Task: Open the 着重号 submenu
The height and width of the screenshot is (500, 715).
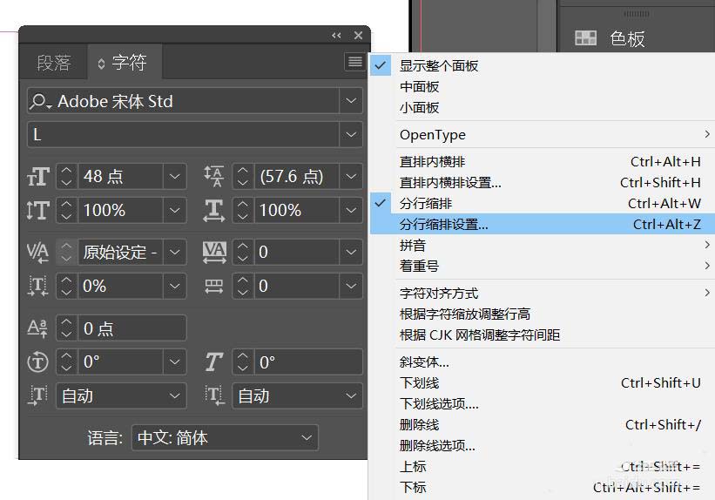Action: point(543,266)
